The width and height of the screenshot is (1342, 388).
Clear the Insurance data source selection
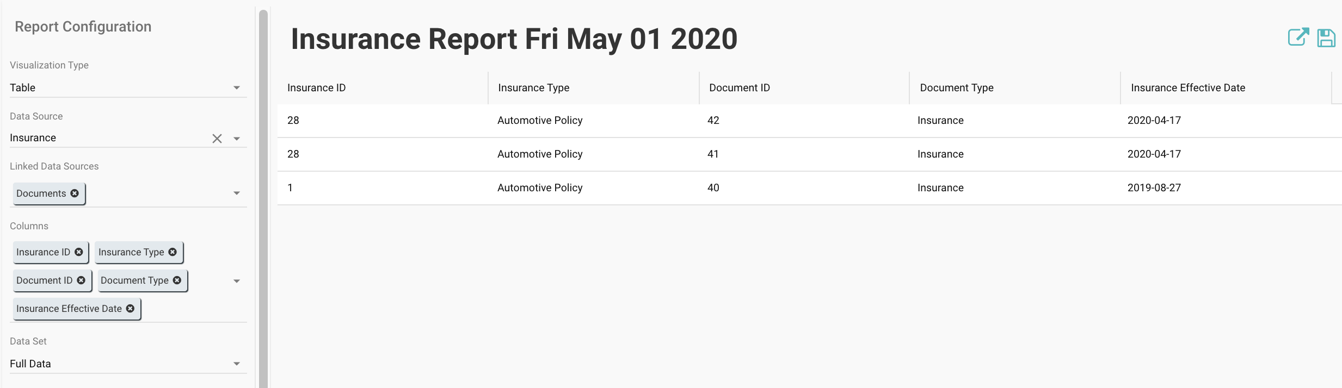(217, 139)
